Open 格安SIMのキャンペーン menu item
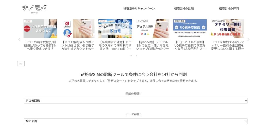 pyautogui.click(x=139, y=9)
